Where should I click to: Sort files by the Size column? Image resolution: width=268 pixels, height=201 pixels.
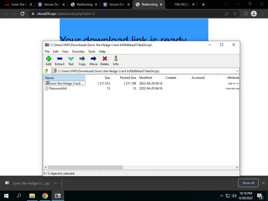click(x=98, y=78)
